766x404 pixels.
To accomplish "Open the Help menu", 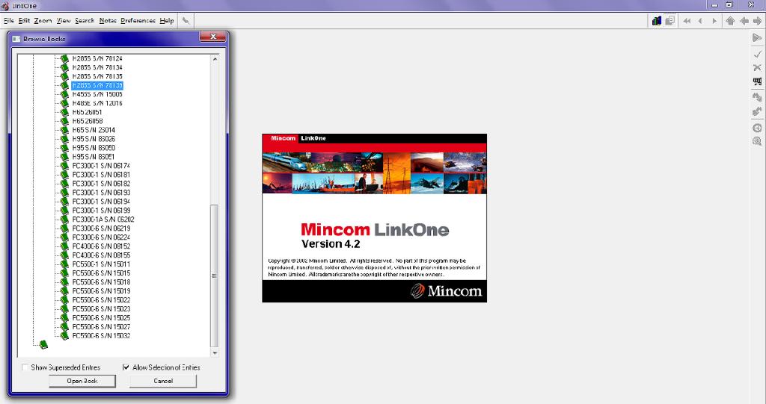I will tap(167, 20).
